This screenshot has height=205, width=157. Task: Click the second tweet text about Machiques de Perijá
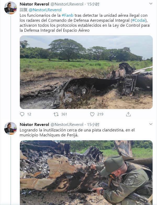point(78,132)
